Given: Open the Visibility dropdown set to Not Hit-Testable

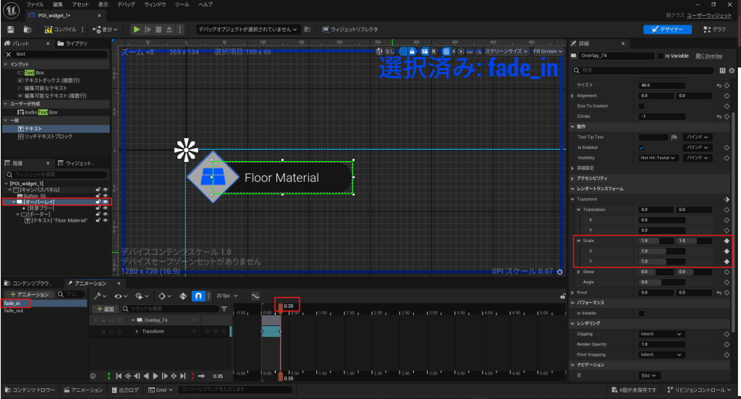Looking at the screenshot, I should [x=659, y=158].
